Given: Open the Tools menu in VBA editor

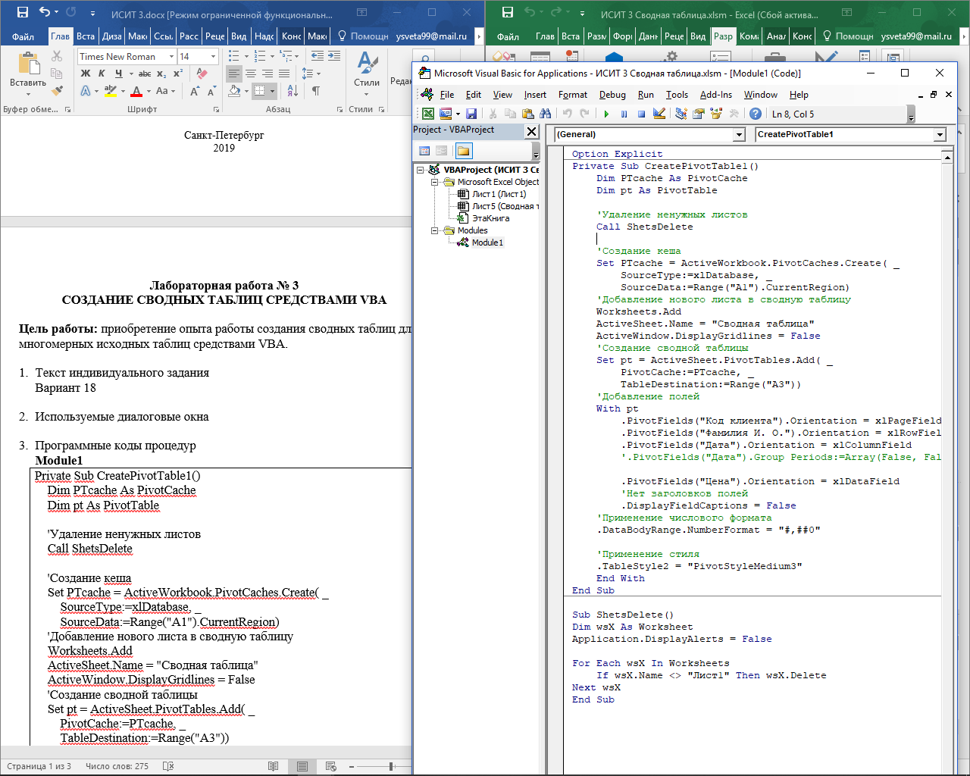Looking at the screenshot, I should [677, 95].
